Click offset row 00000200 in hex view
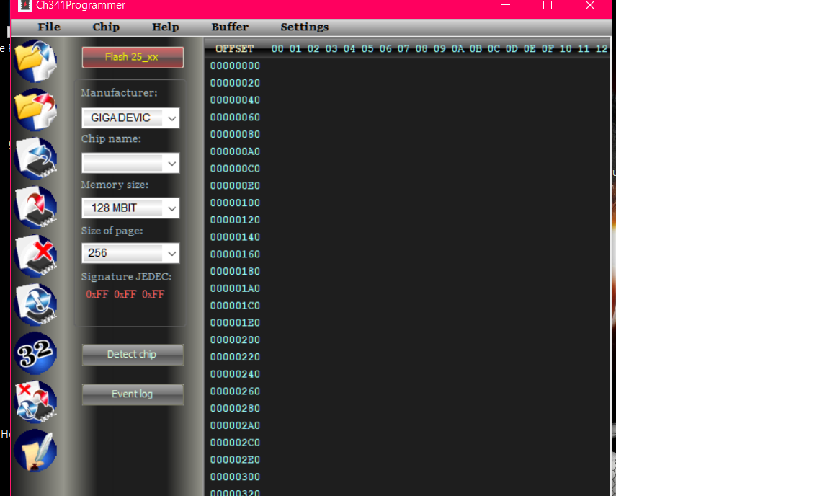Viewport: 830px width, 496px height. pyautogui.click(x=235, y=340)
